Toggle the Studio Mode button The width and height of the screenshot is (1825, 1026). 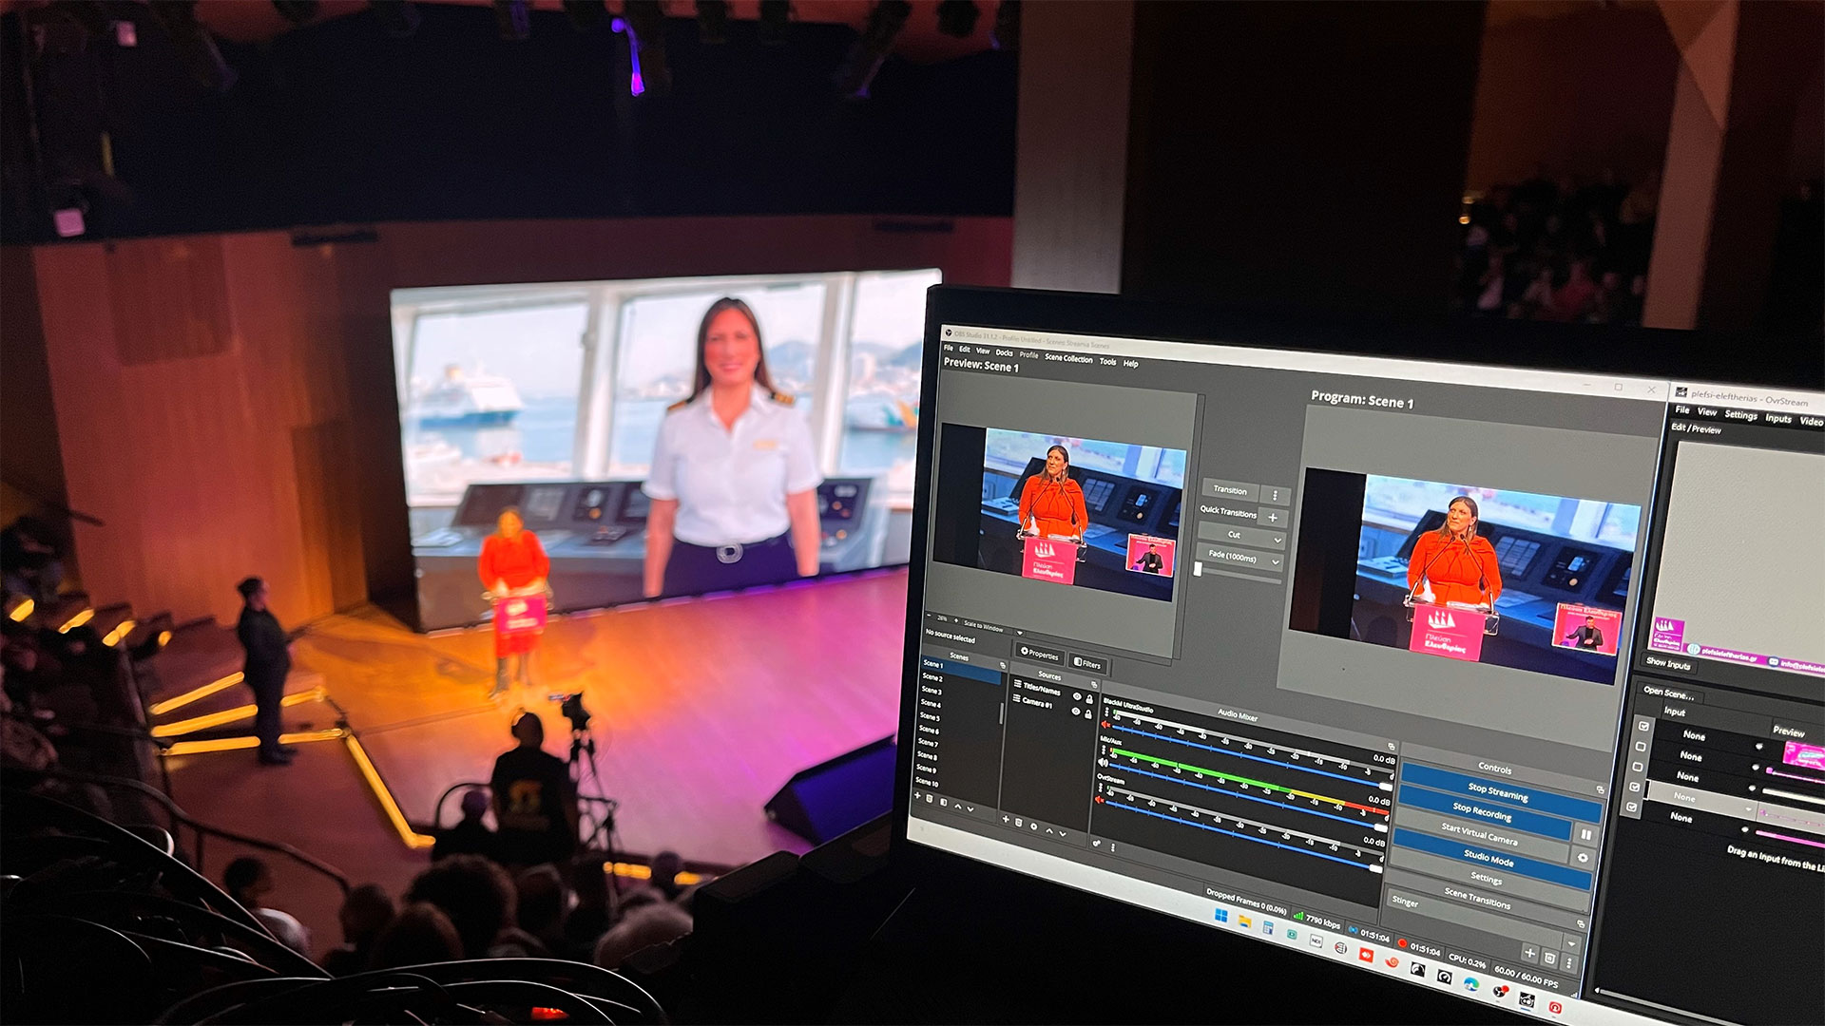(x=1489, y=858)
